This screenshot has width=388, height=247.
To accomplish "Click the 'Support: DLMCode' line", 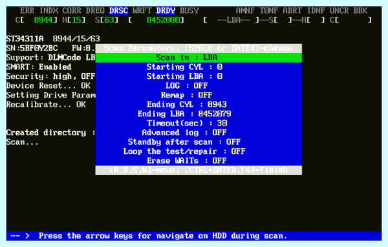I will click(50, 58).
